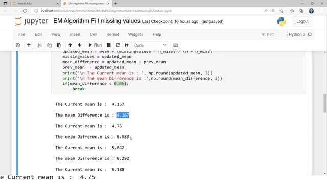Image resolution: width=327 pixels, height=184 pixels.
Task: Open the browser favorites star icon
Action: (x=292, y=11)
